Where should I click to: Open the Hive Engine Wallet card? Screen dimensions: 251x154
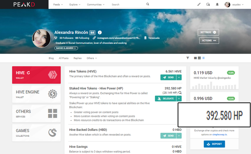click(36, 94)
